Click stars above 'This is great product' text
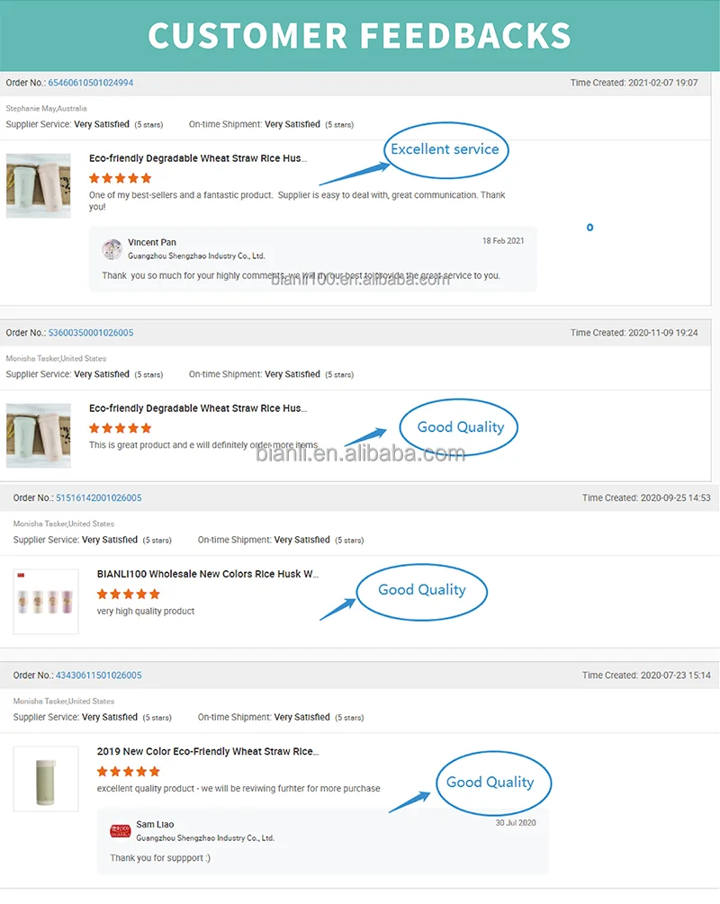Screen dimensions: 720x904 [x=121, y=428]
